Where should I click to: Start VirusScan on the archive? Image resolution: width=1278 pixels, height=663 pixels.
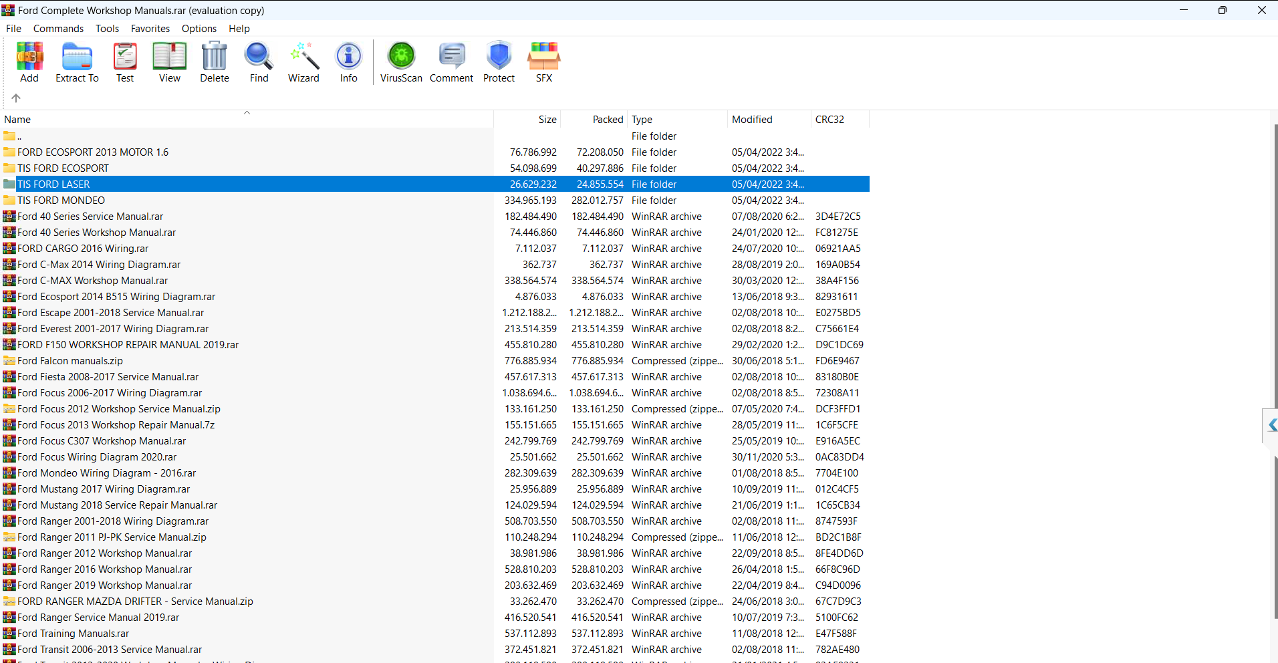click(x=401, y=62)
